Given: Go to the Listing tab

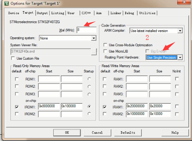Looking at the screenshot, I should 58,13.
